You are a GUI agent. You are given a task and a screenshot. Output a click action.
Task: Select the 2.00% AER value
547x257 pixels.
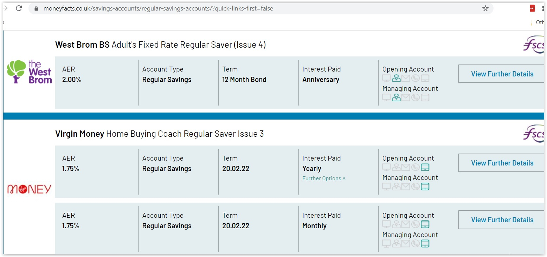click(x=72, y=80)
